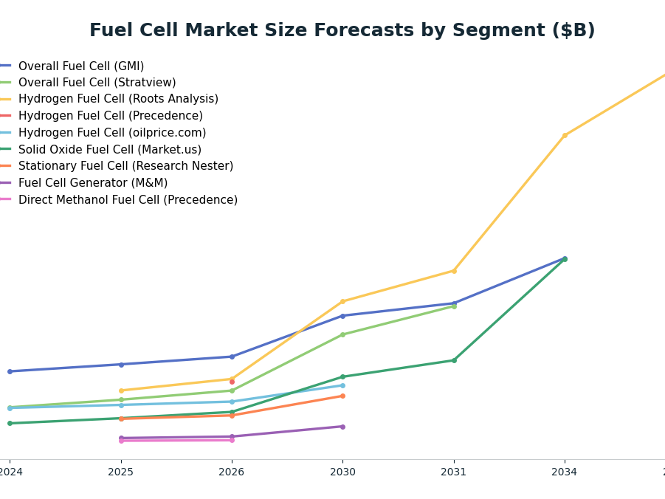Click the x-axis label 2025
The height and width of the screenshot is (499, 665).
click(121, 472)
